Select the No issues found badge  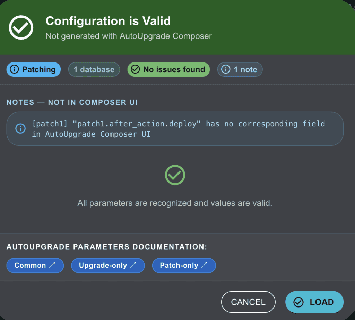click(168, 69)
